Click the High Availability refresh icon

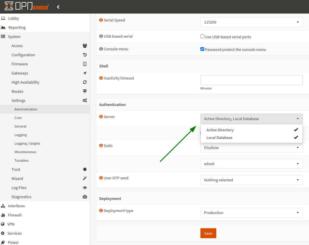click(x=85, y=82)
